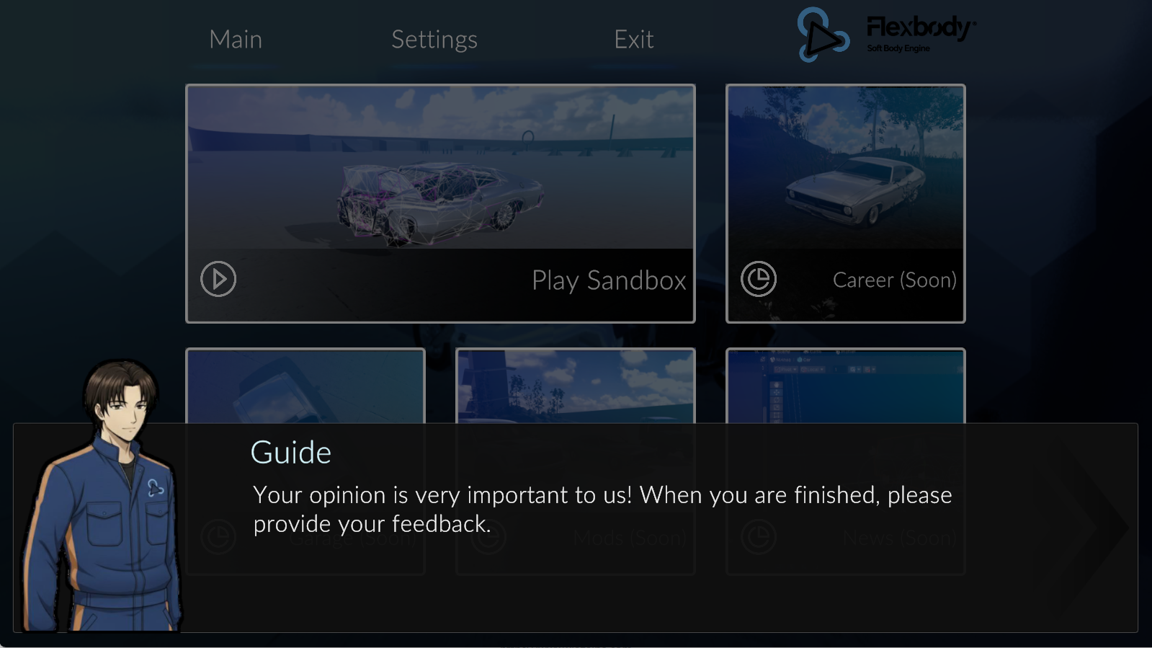Click the emblem on the guide's jacket
This screenshot has height=648, width=1152.
[155, 488]
